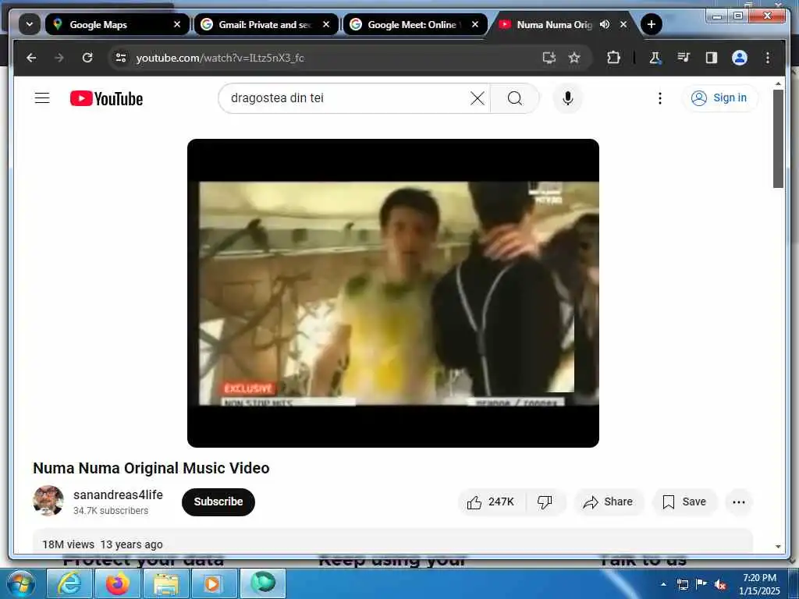Click the page vertical scrollbar thumb

click(x=778, y=139)
